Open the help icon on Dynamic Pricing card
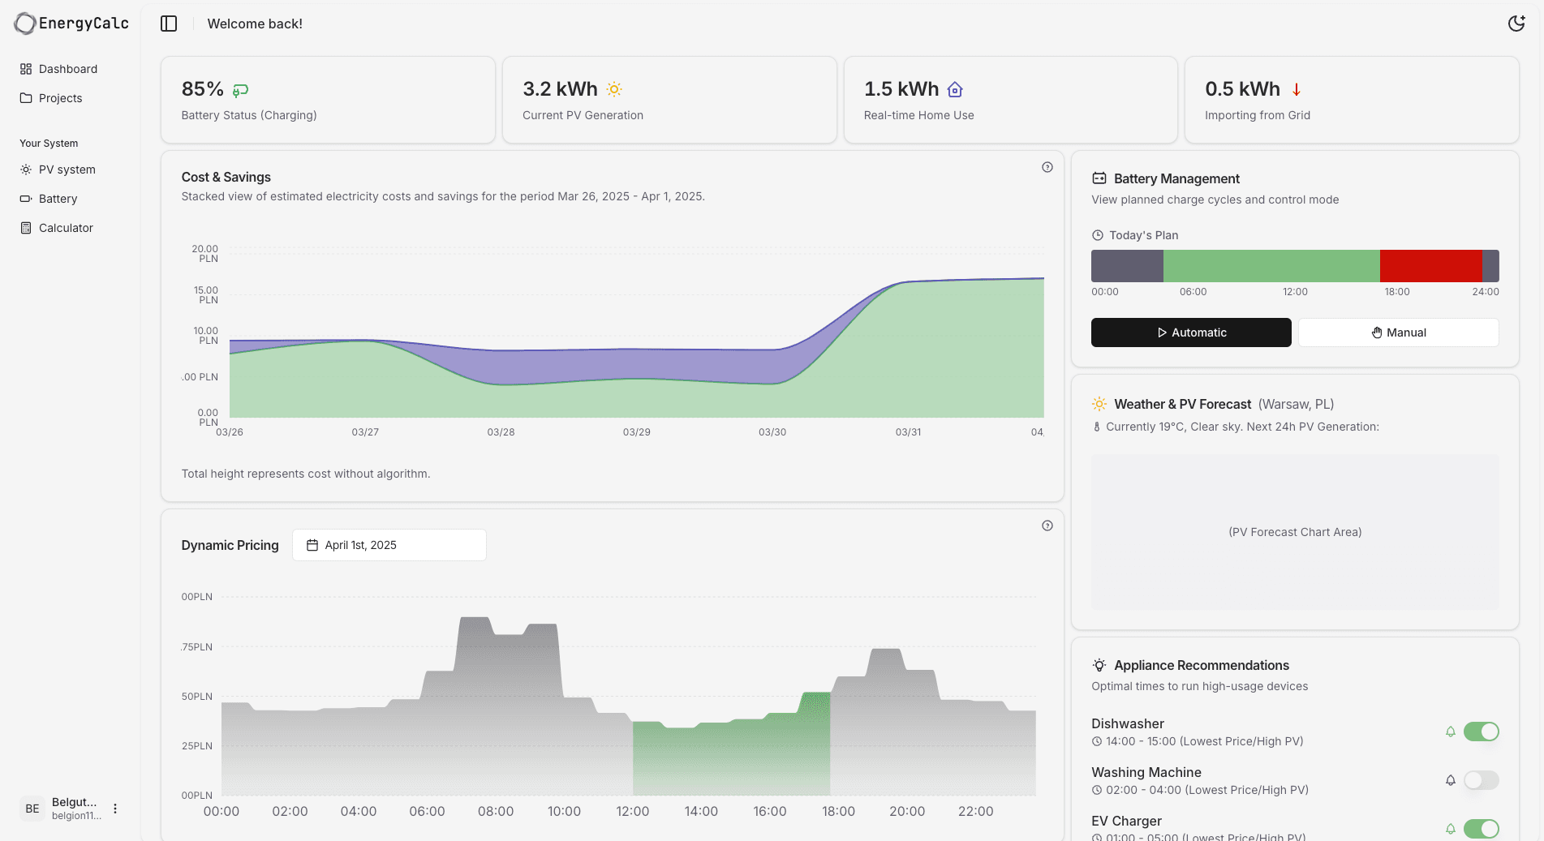The image size is (1544, 841). point(1047,526)
